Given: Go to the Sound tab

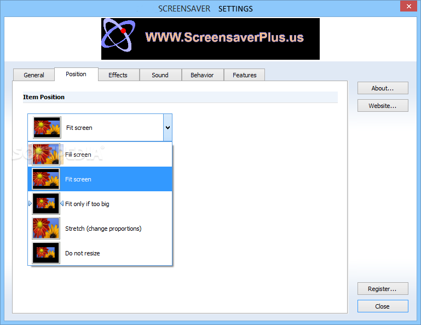Looking at the screenshot, I should 160,75.
